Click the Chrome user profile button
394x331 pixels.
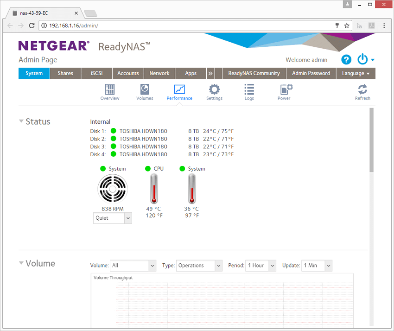(x=348, y=4)
